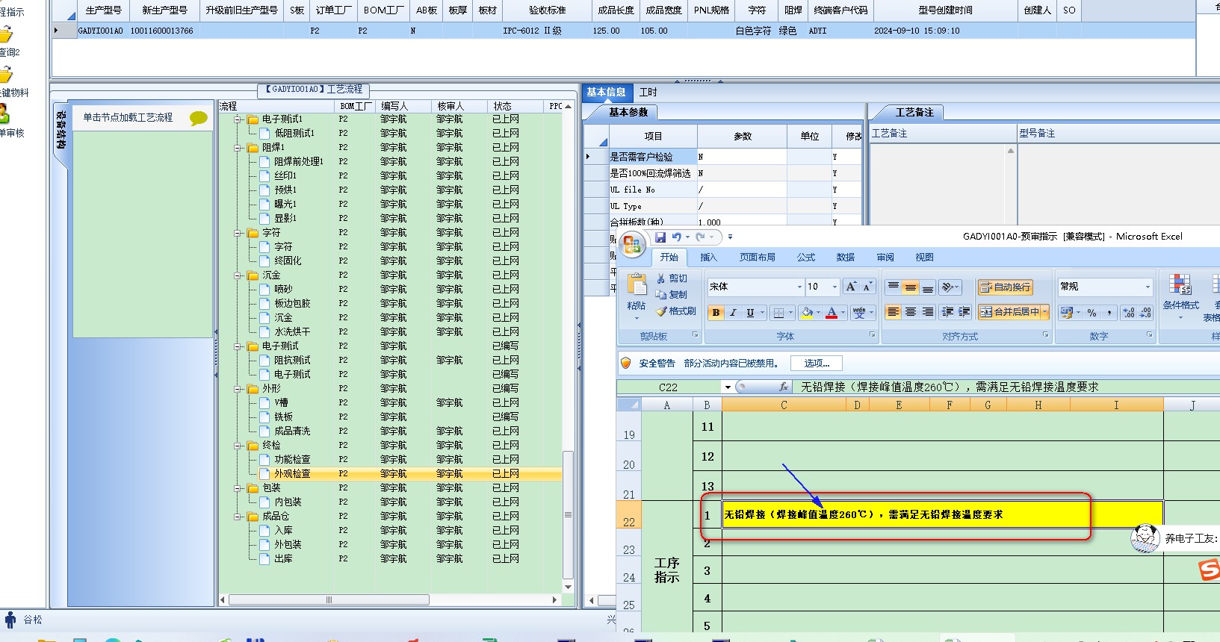
Task: Apply comma style number format
Action: pyautogui.click(x=1109, y=313)
